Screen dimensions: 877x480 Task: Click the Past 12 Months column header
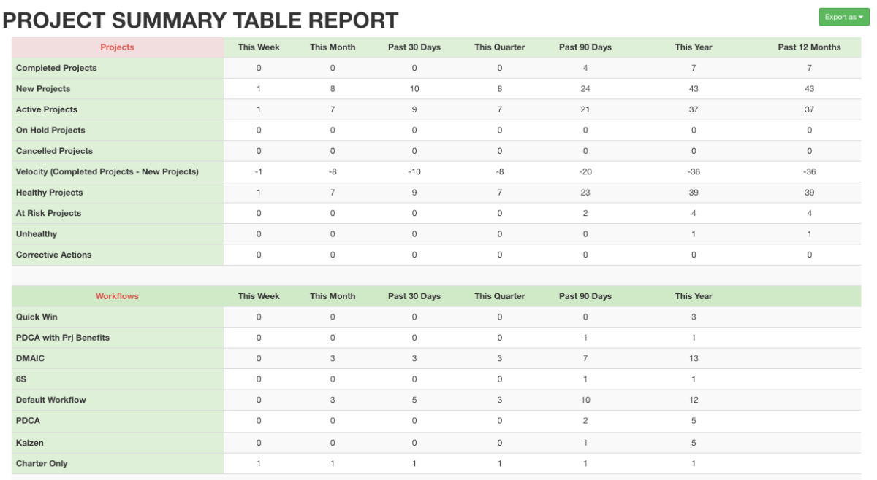(x=809, y=47)
